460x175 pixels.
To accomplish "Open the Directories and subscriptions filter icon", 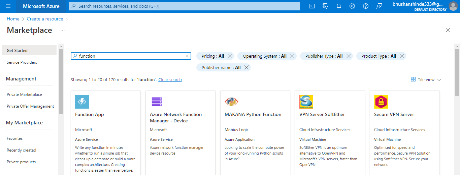I will (325, 6).
